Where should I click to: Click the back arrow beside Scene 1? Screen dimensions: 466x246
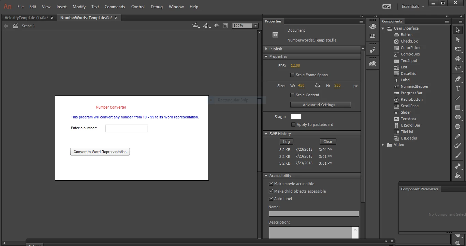pyautogui.click(x=6, y=26)
